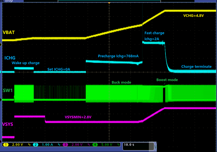Screen dimensions: 217x152
Task: Click the waveform record overview bar
Action: [109, 1]
